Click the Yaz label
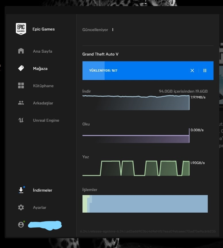 86,157
